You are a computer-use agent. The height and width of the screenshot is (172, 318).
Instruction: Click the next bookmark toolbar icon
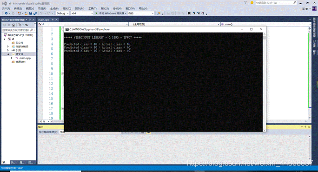pyautogui.click(x=198, y=13)
